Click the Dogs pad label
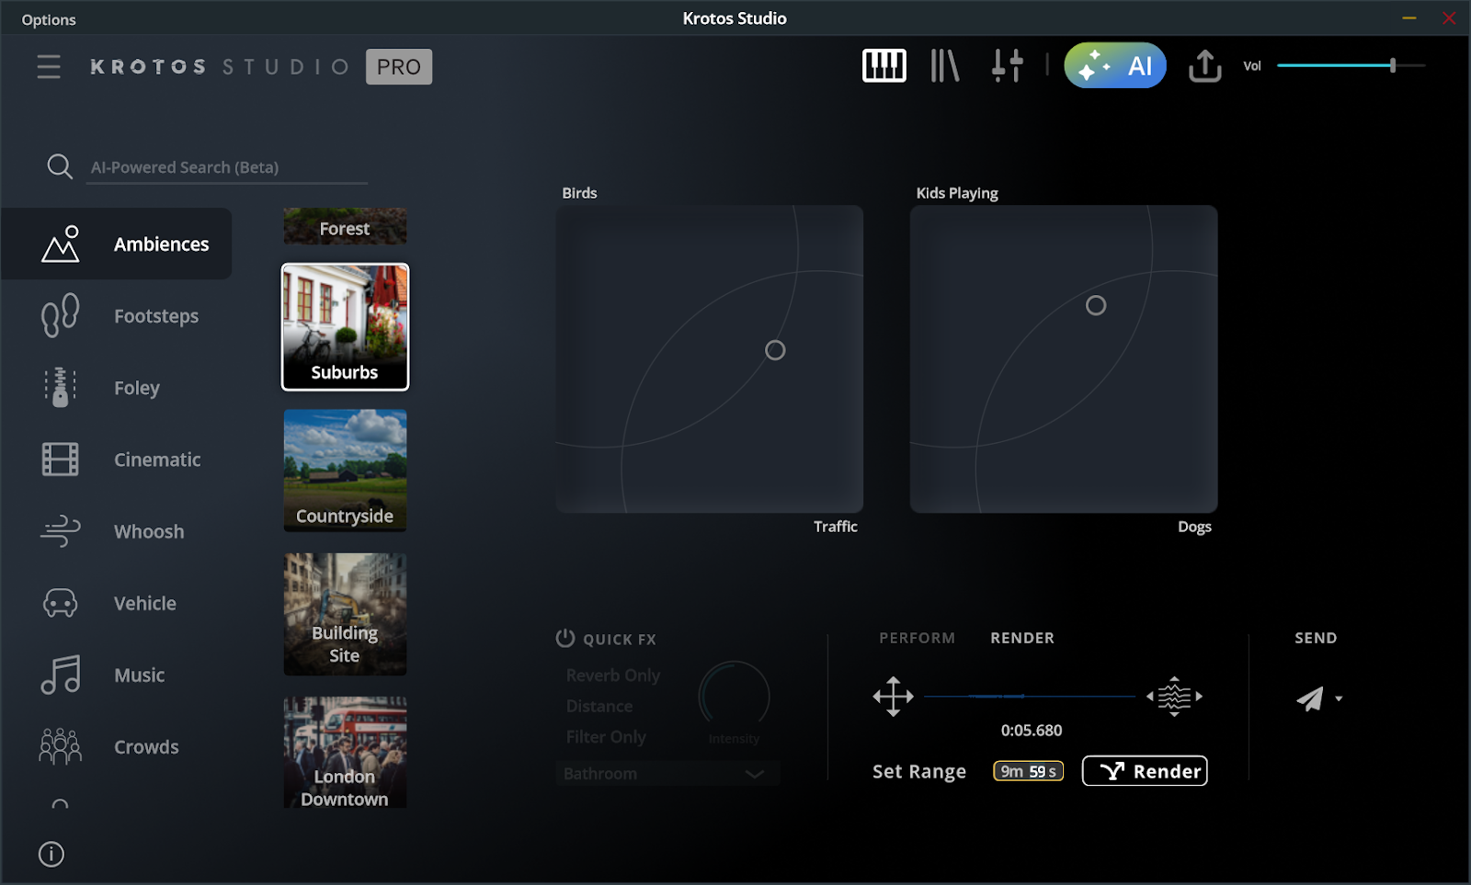1471x885 pixels. coord(1194,527)
